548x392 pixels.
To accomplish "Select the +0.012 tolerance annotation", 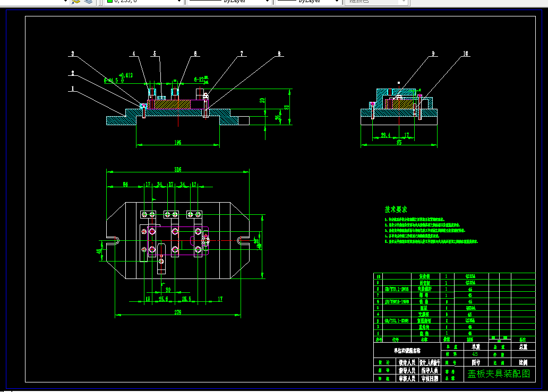I will 126,75.
